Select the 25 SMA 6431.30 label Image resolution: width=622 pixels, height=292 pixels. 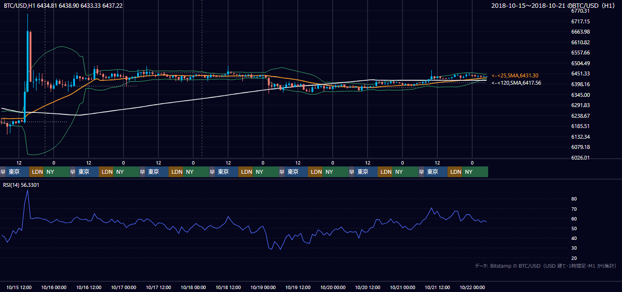(x=514, y=75)
